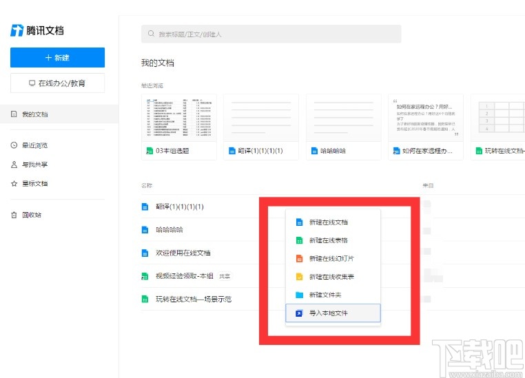Open 欢迎使用在线文档 in the file list

tap(183, 253)
